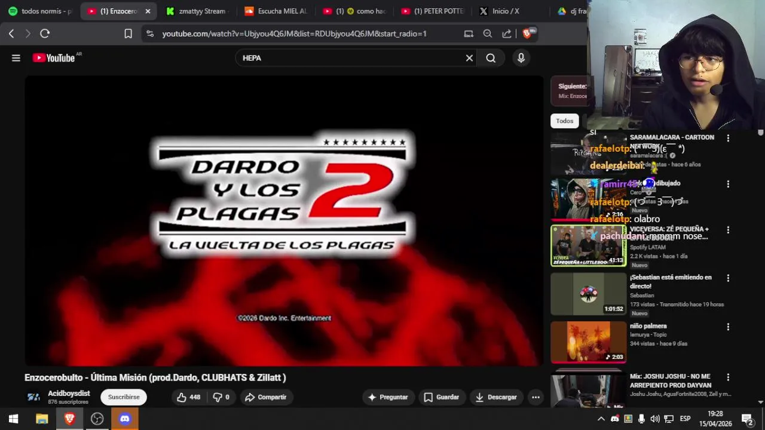
Task: Click the Compartir share button
Action: [x=265, y=397]
